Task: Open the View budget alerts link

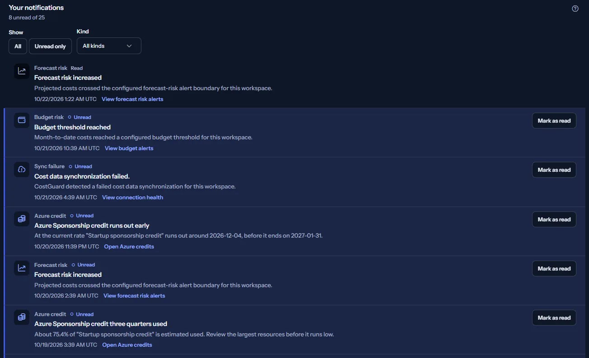Action: coord(129,148)
